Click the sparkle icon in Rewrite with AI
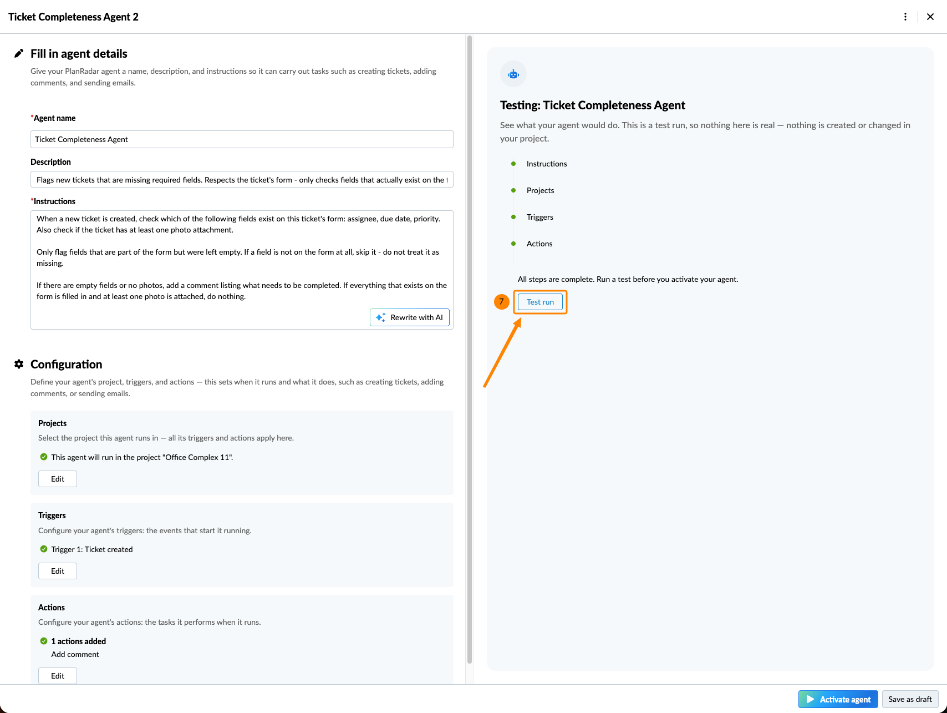 click(x=381, y=317)
